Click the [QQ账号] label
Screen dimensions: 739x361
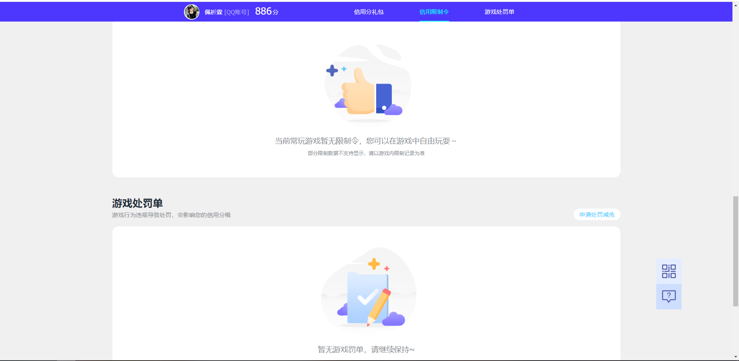coord(237,12)
